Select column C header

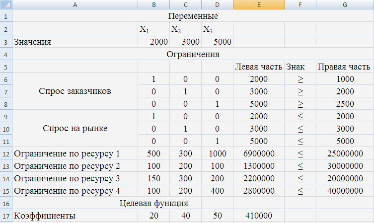pyautogui.click(x=185, y=4)
